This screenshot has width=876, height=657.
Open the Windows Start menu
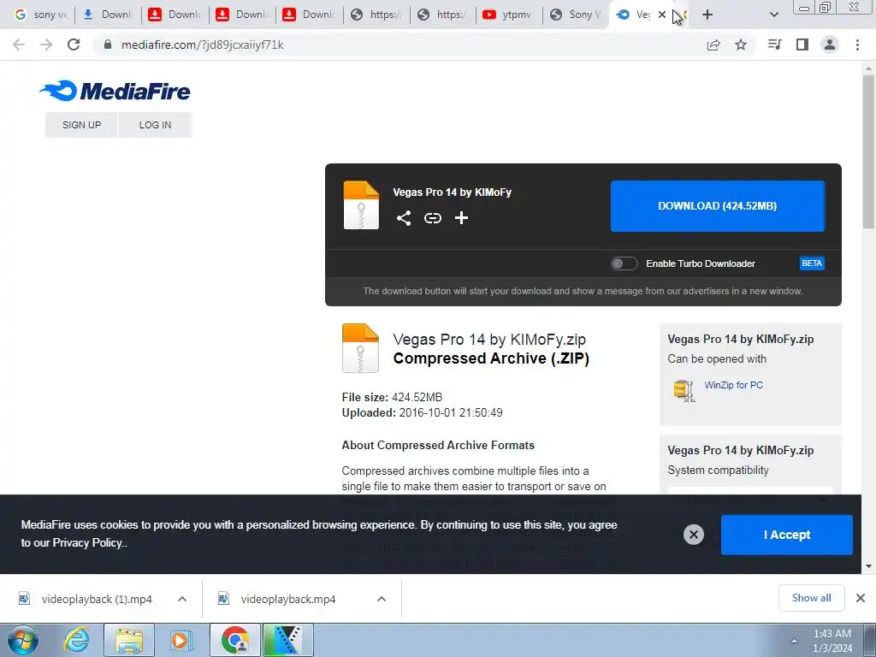(x=21, y=640)
